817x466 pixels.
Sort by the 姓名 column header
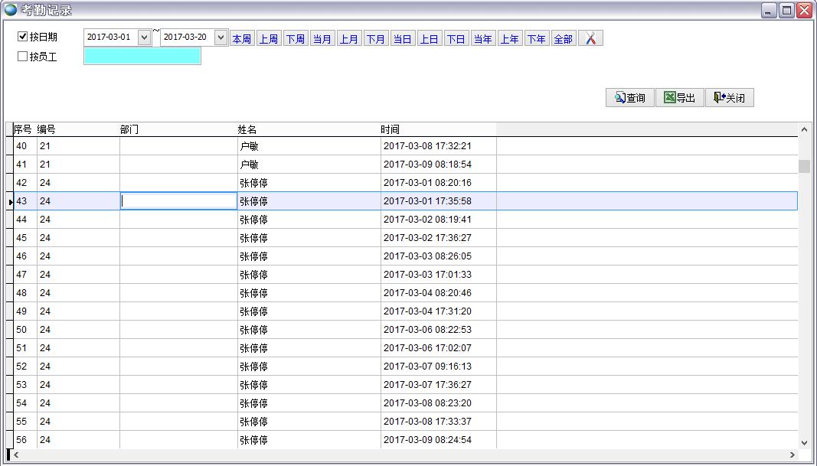point(247,129)
